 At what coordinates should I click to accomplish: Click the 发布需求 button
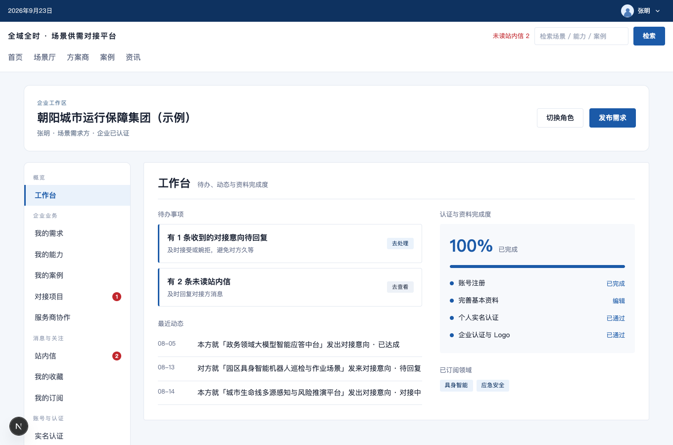(613, 118)
